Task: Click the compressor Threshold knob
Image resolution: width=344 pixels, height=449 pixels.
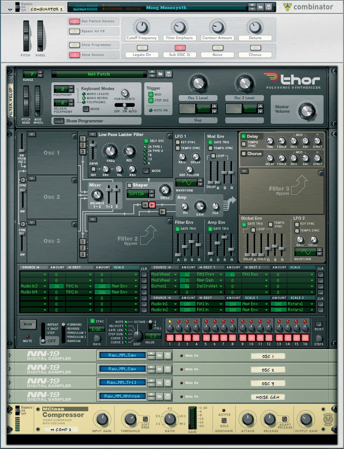Action: [130, 419]
